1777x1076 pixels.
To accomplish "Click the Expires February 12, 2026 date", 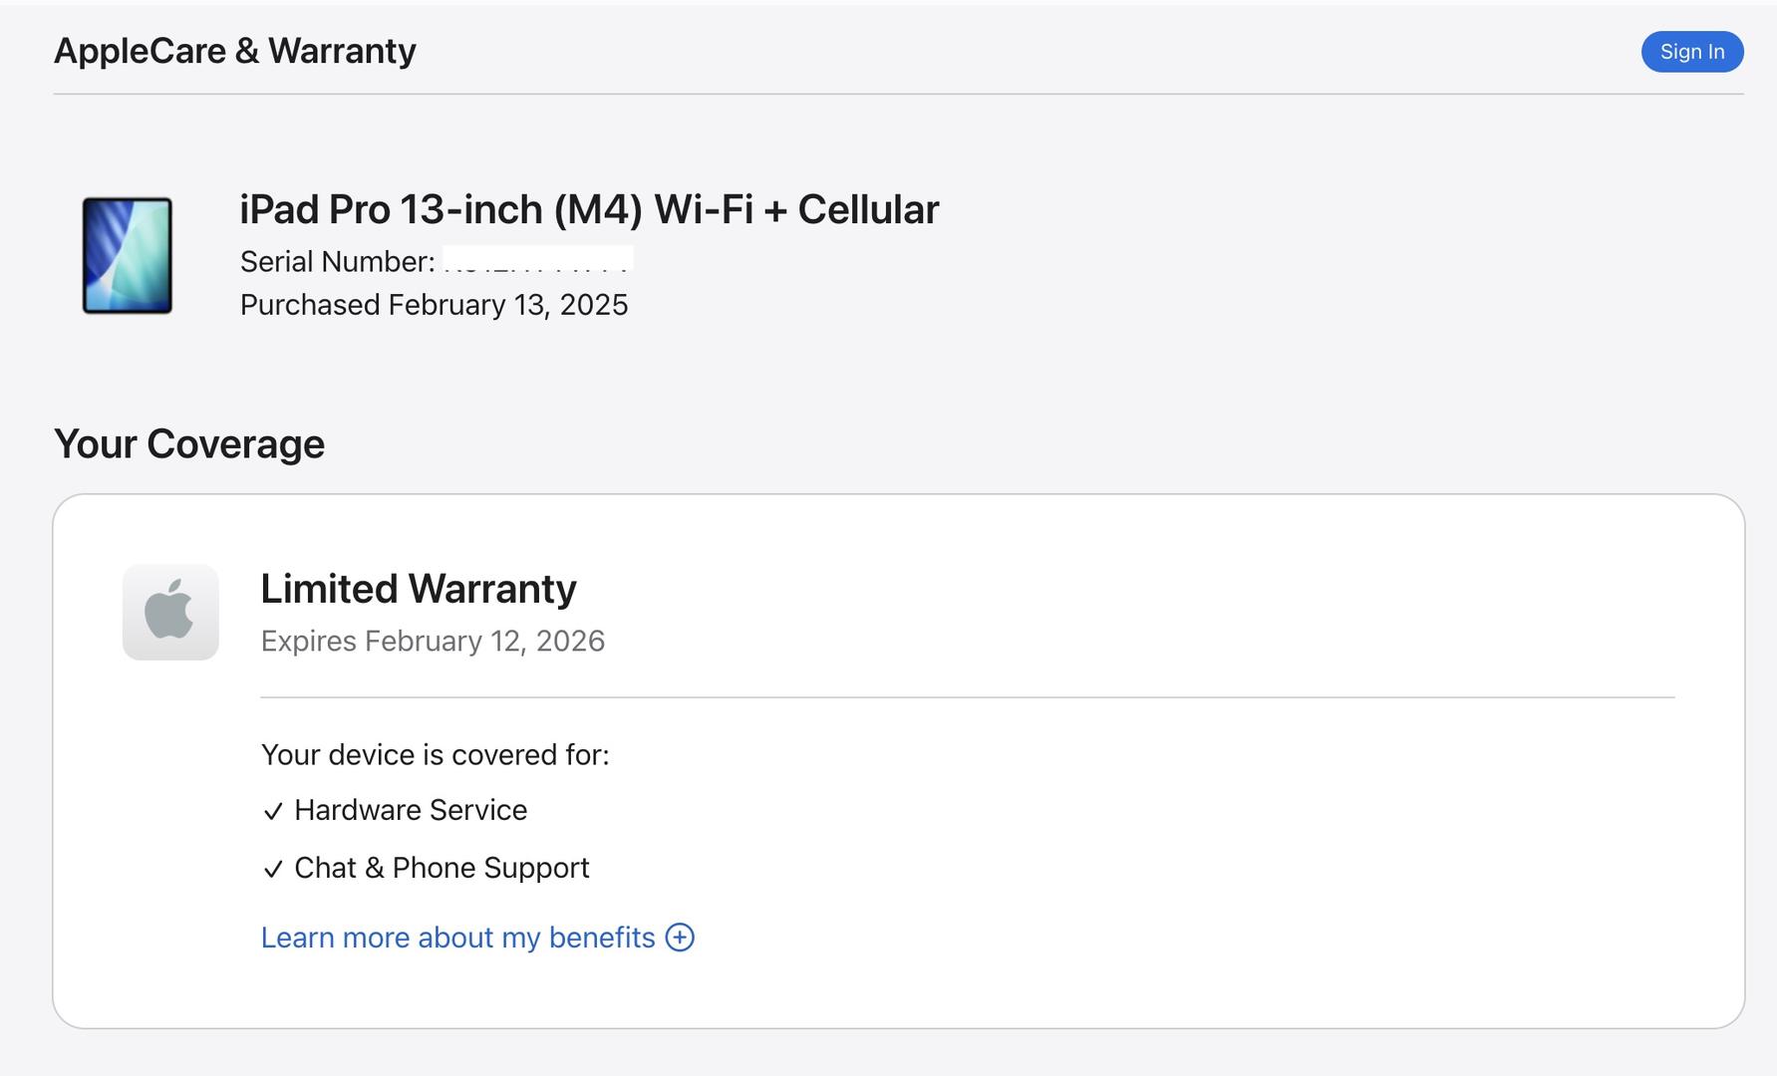I will 433,641.
